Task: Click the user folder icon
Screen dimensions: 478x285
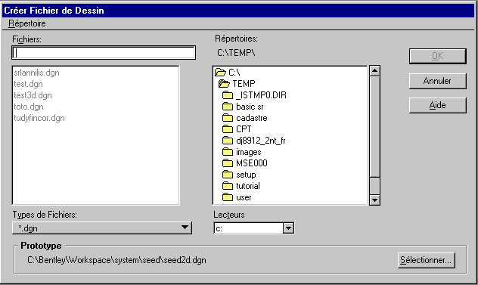Action: 228,197
